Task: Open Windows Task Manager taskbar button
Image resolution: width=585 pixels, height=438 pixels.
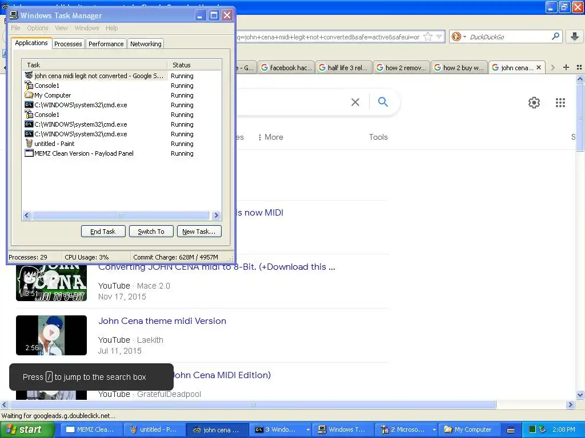Action: [343, 429]
